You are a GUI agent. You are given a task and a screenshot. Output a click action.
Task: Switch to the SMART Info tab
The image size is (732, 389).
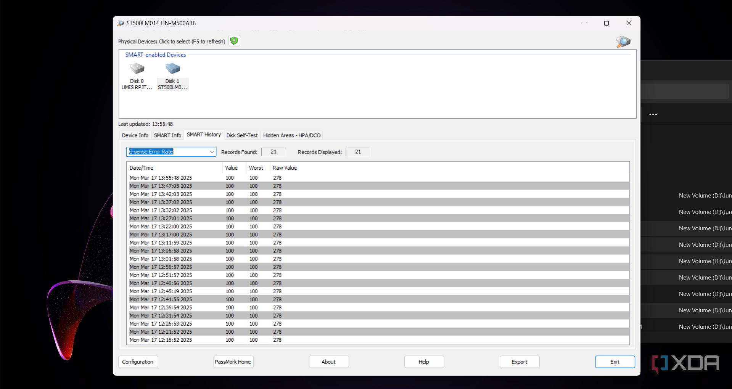point(167,135)
